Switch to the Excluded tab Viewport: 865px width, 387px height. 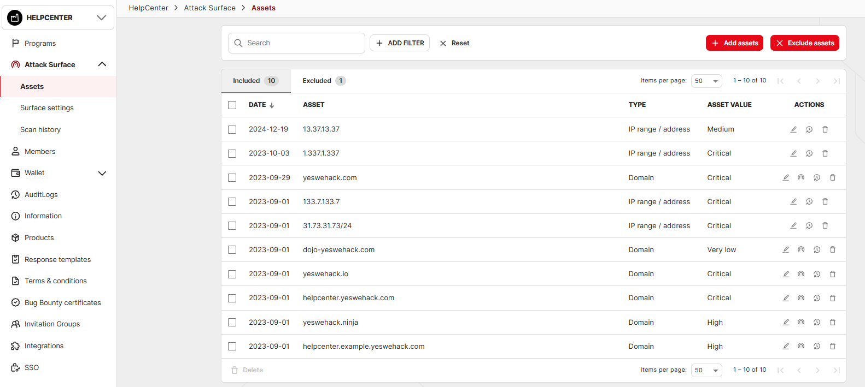324,81
